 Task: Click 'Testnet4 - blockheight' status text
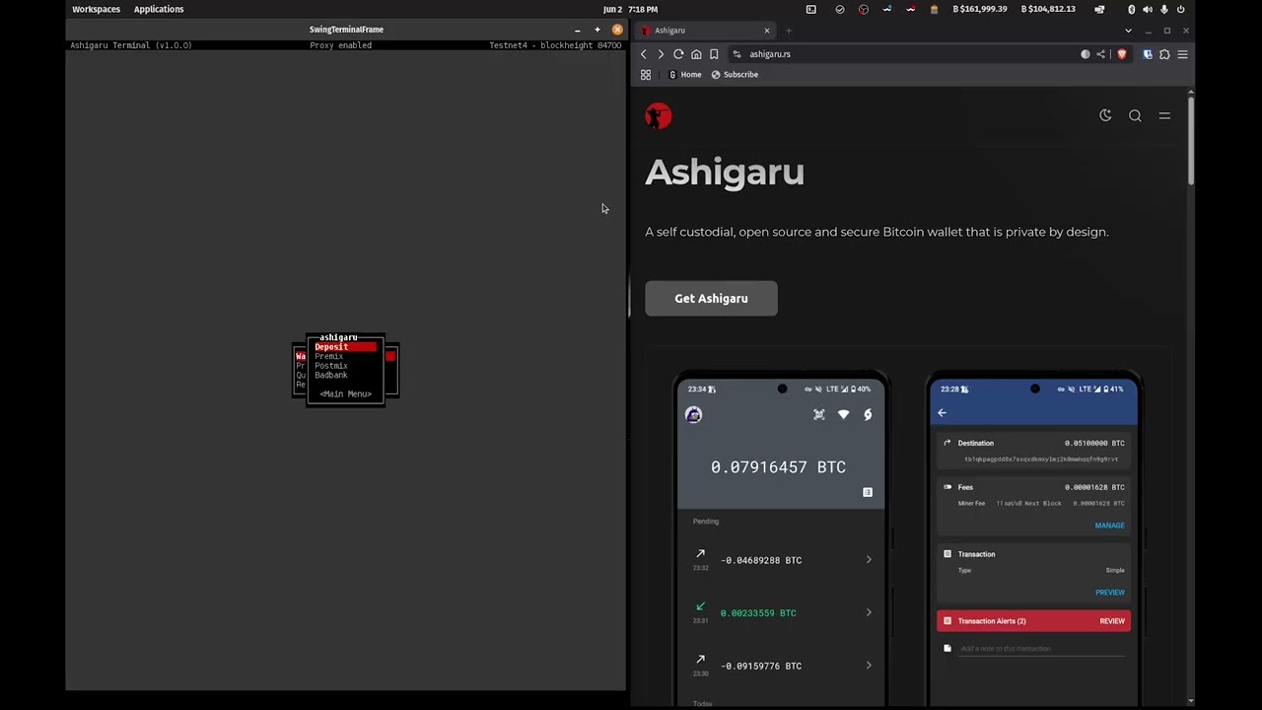tap(555, 45)
